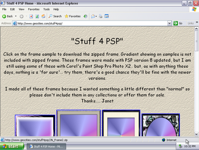
Task: Open the Tools menu
Action: 46,9
